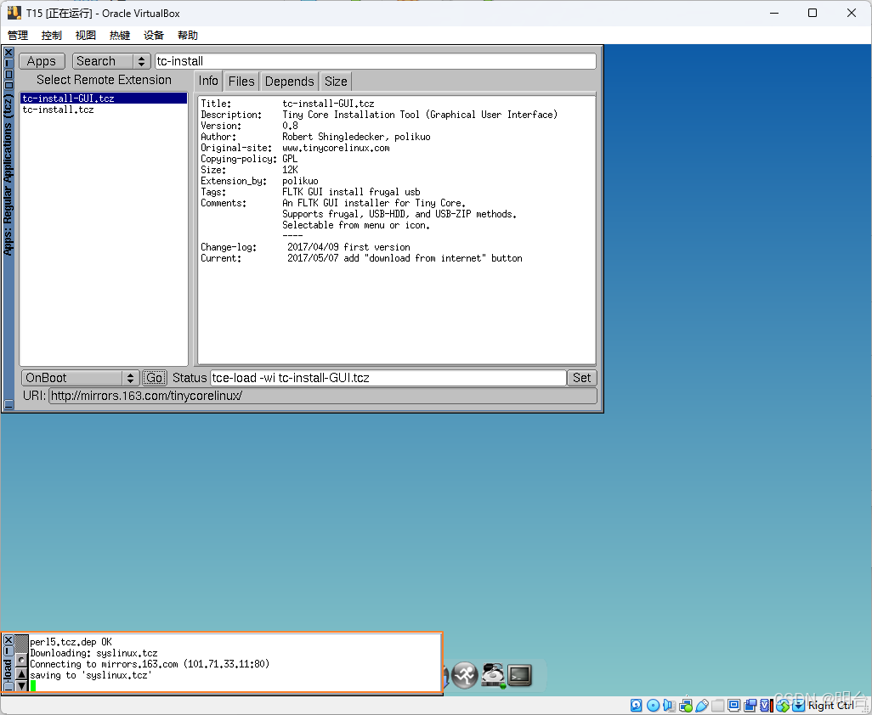872x715 pixels.
Task: Open the 视图 menu
Action: coord(86,36)
